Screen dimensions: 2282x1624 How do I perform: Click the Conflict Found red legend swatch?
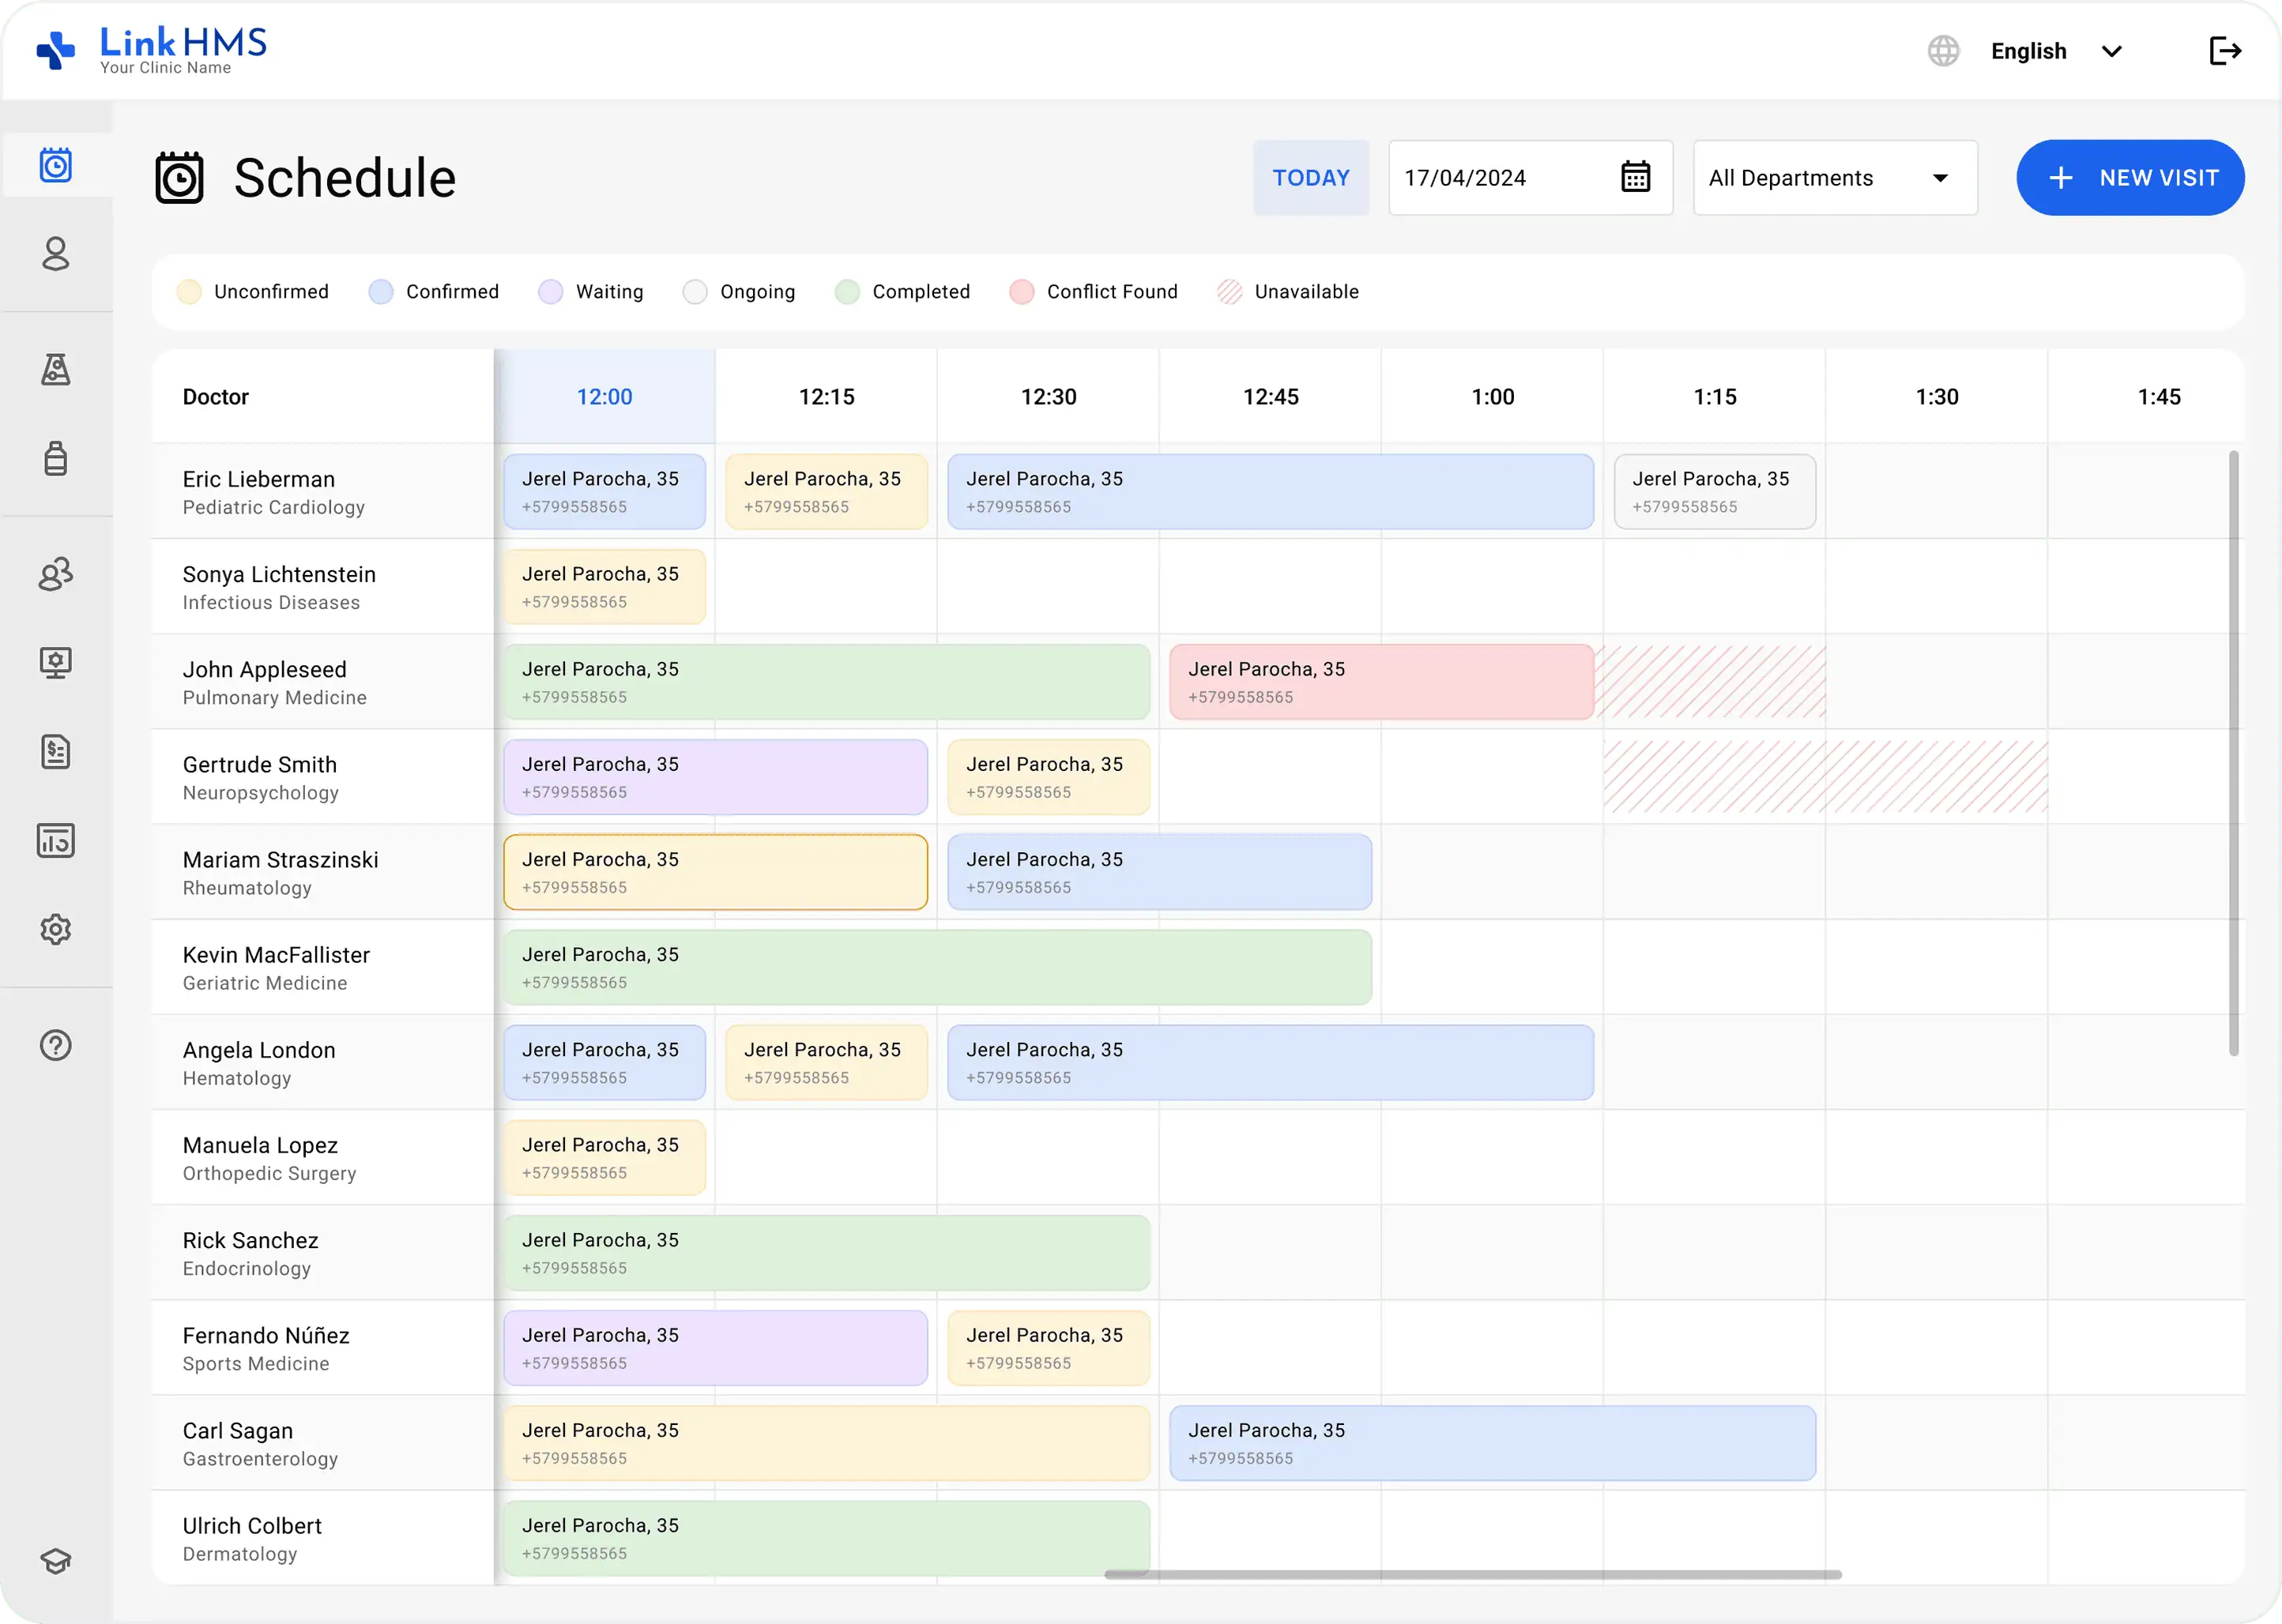pyautogui.click(x=1022, y=292)
